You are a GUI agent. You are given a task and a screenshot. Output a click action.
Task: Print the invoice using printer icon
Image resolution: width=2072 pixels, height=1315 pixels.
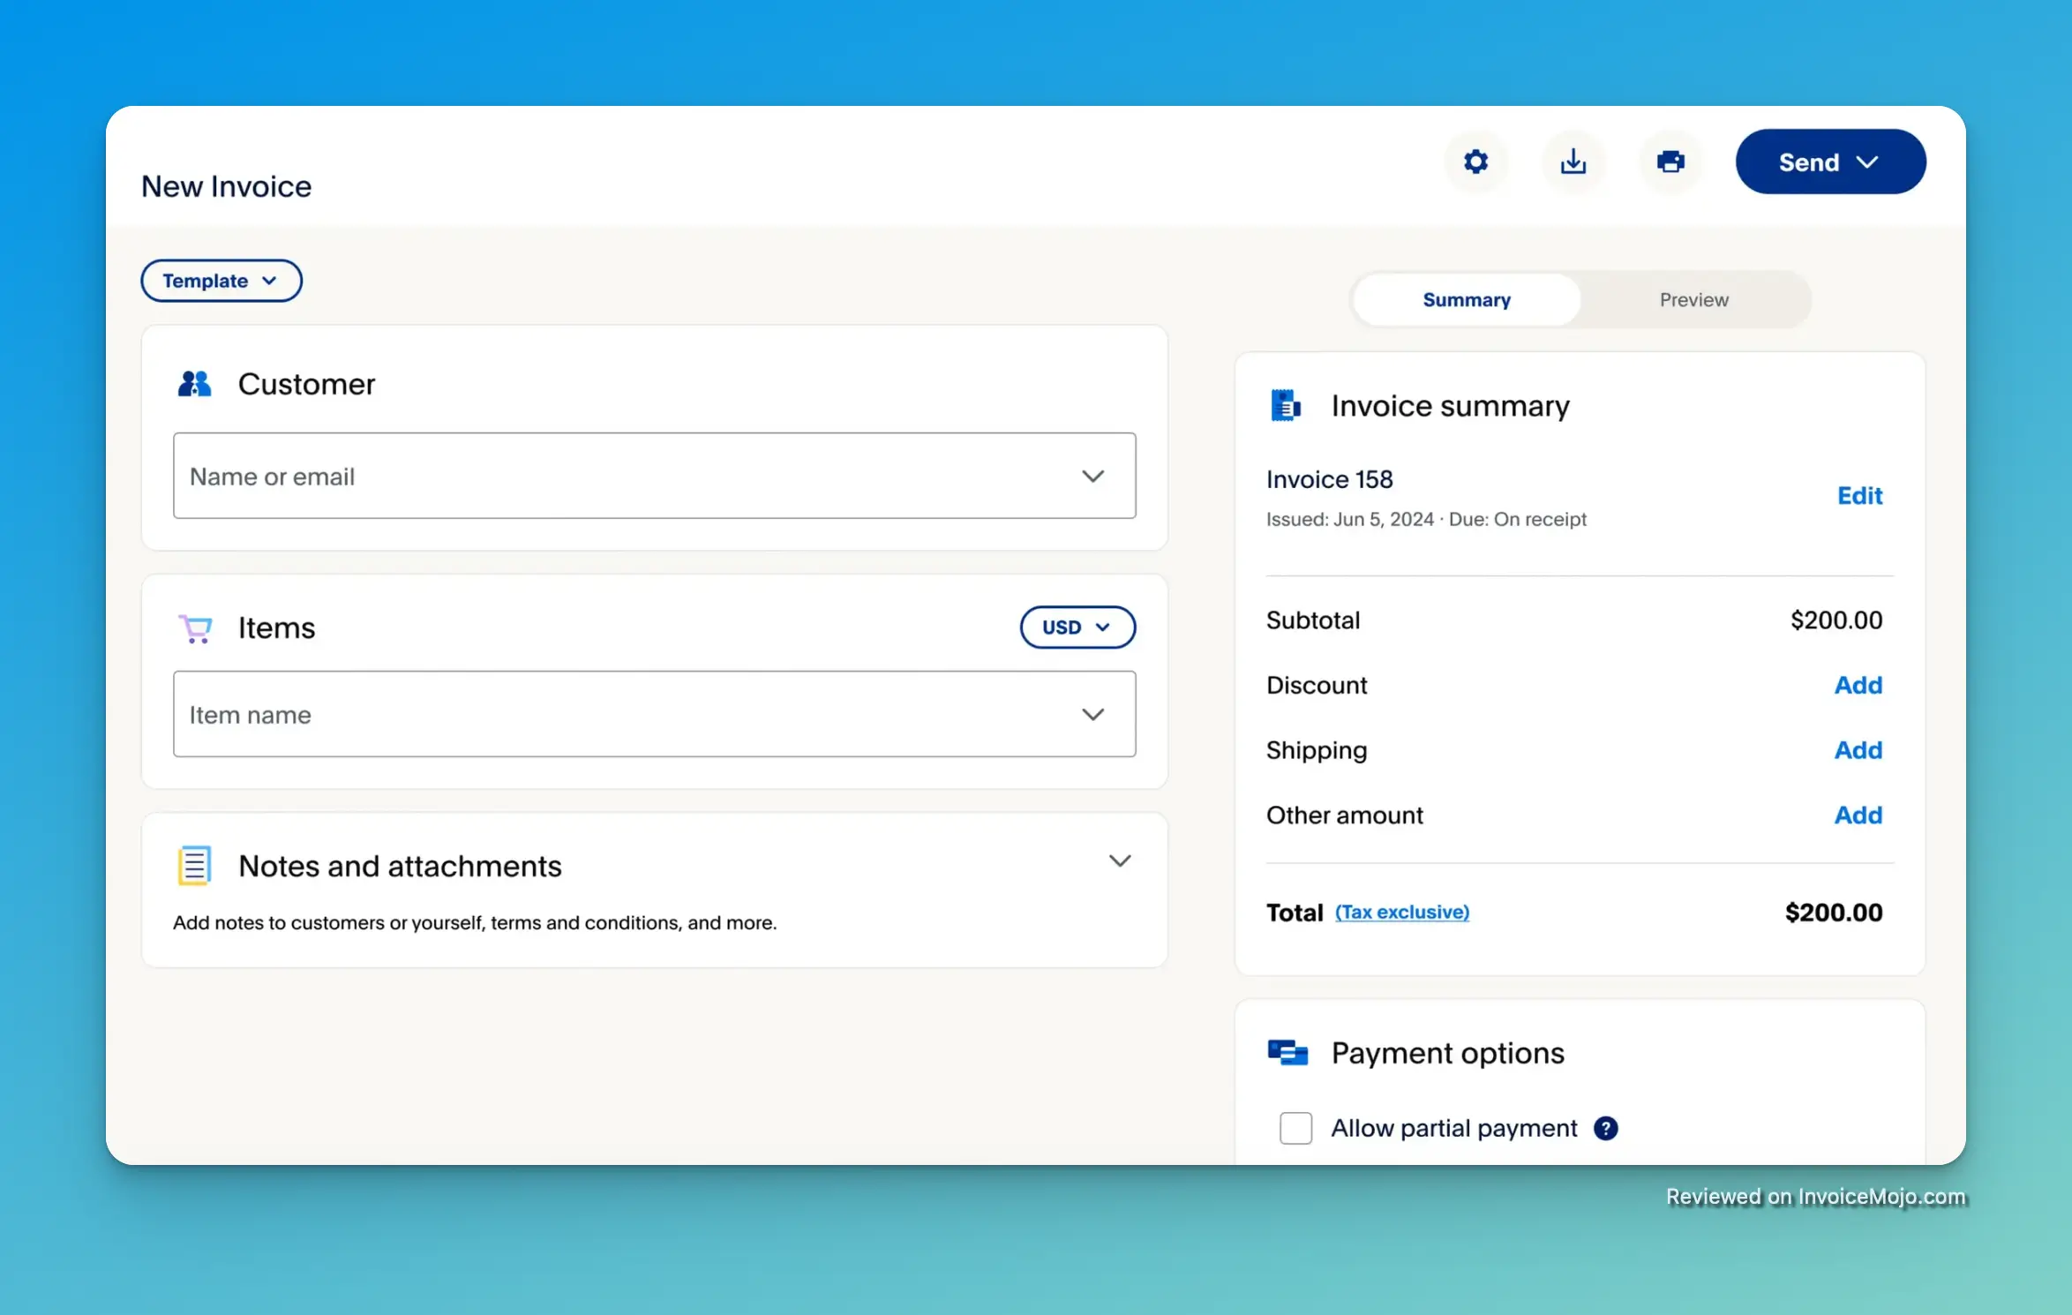[1670, 162]
